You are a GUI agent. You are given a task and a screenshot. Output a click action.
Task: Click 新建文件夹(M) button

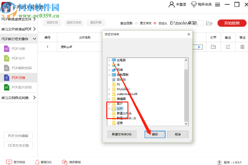[122, 134]
